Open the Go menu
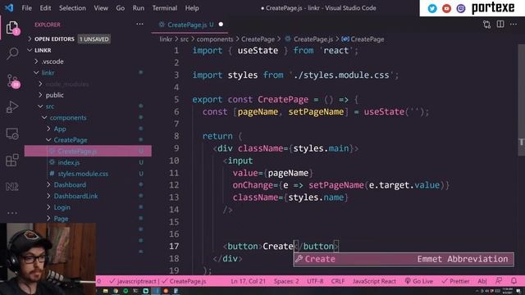The width and height of the screenshot is (525, 295). pos(121,7)
